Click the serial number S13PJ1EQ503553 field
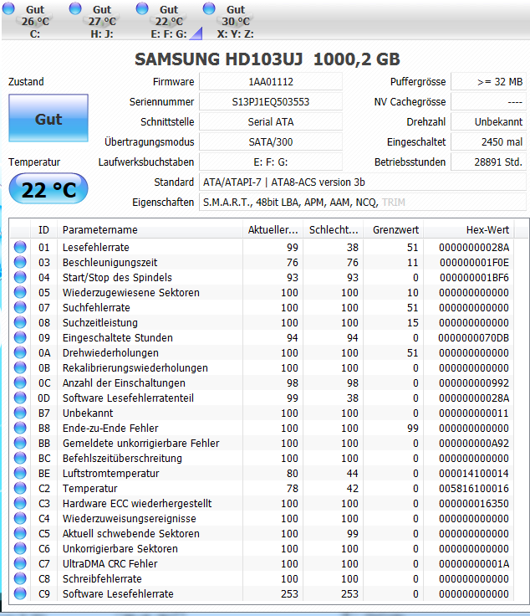530x616 pixels. point(271,102)
